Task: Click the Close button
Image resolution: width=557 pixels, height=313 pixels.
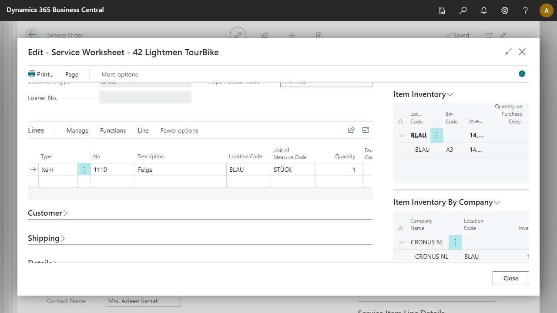Action: [510, 278]
